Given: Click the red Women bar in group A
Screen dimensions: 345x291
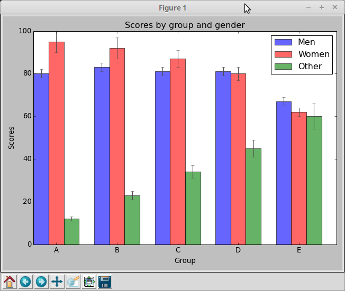Looking at the screenshot, I should coord(57,143).
